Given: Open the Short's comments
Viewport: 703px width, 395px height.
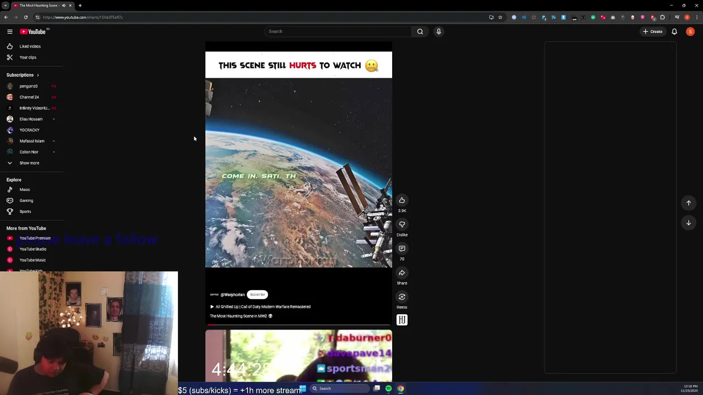Looking at the screenshot, I should pos(402,249).
